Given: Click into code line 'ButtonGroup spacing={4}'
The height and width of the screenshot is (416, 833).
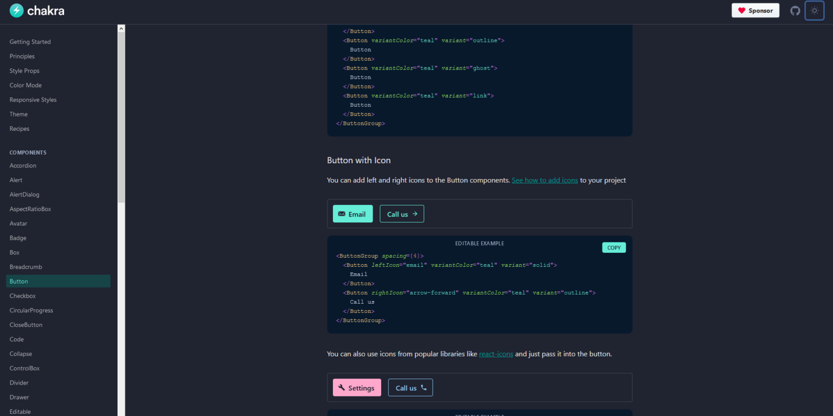Looking at the screenshot, I should [x=380, y=256].
